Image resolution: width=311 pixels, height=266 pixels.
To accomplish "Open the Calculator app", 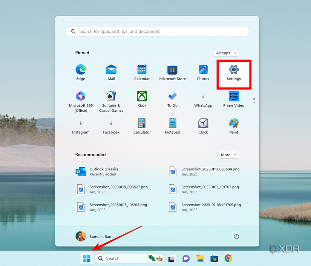I will click(142, 126).
